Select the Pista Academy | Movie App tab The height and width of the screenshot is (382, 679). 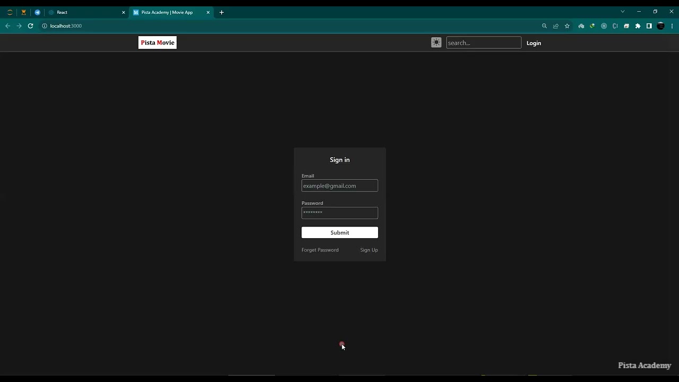click(171, 12)
